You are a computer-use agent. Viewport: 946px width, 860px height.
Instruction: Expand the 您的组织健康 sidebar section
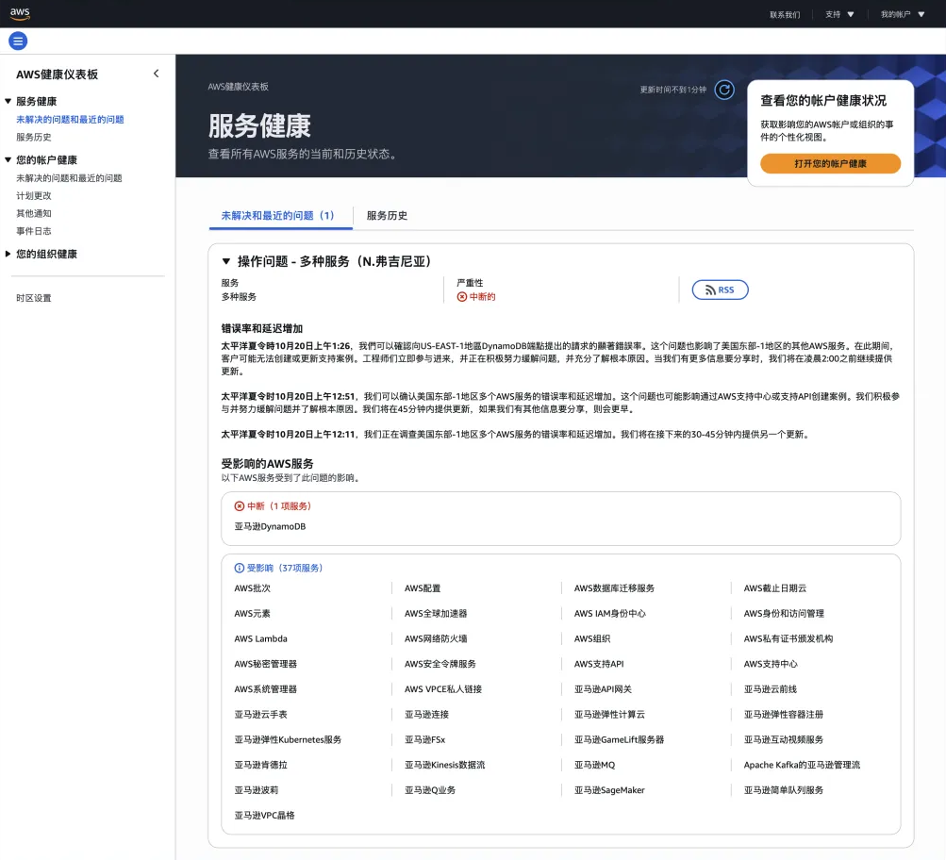(x=8, y=254)
